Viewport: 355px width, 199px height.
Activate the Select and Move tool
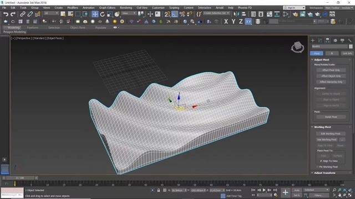[95, 14]
